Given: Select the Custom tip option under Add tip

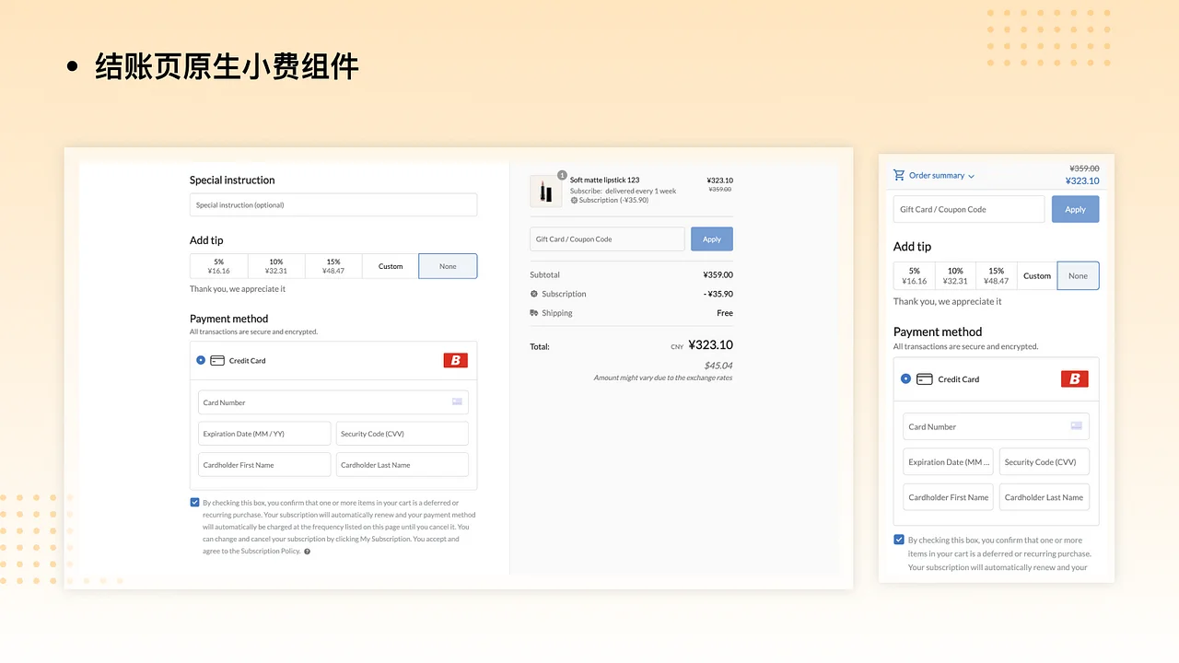Looking at the screenshot, I should [390, 266].
